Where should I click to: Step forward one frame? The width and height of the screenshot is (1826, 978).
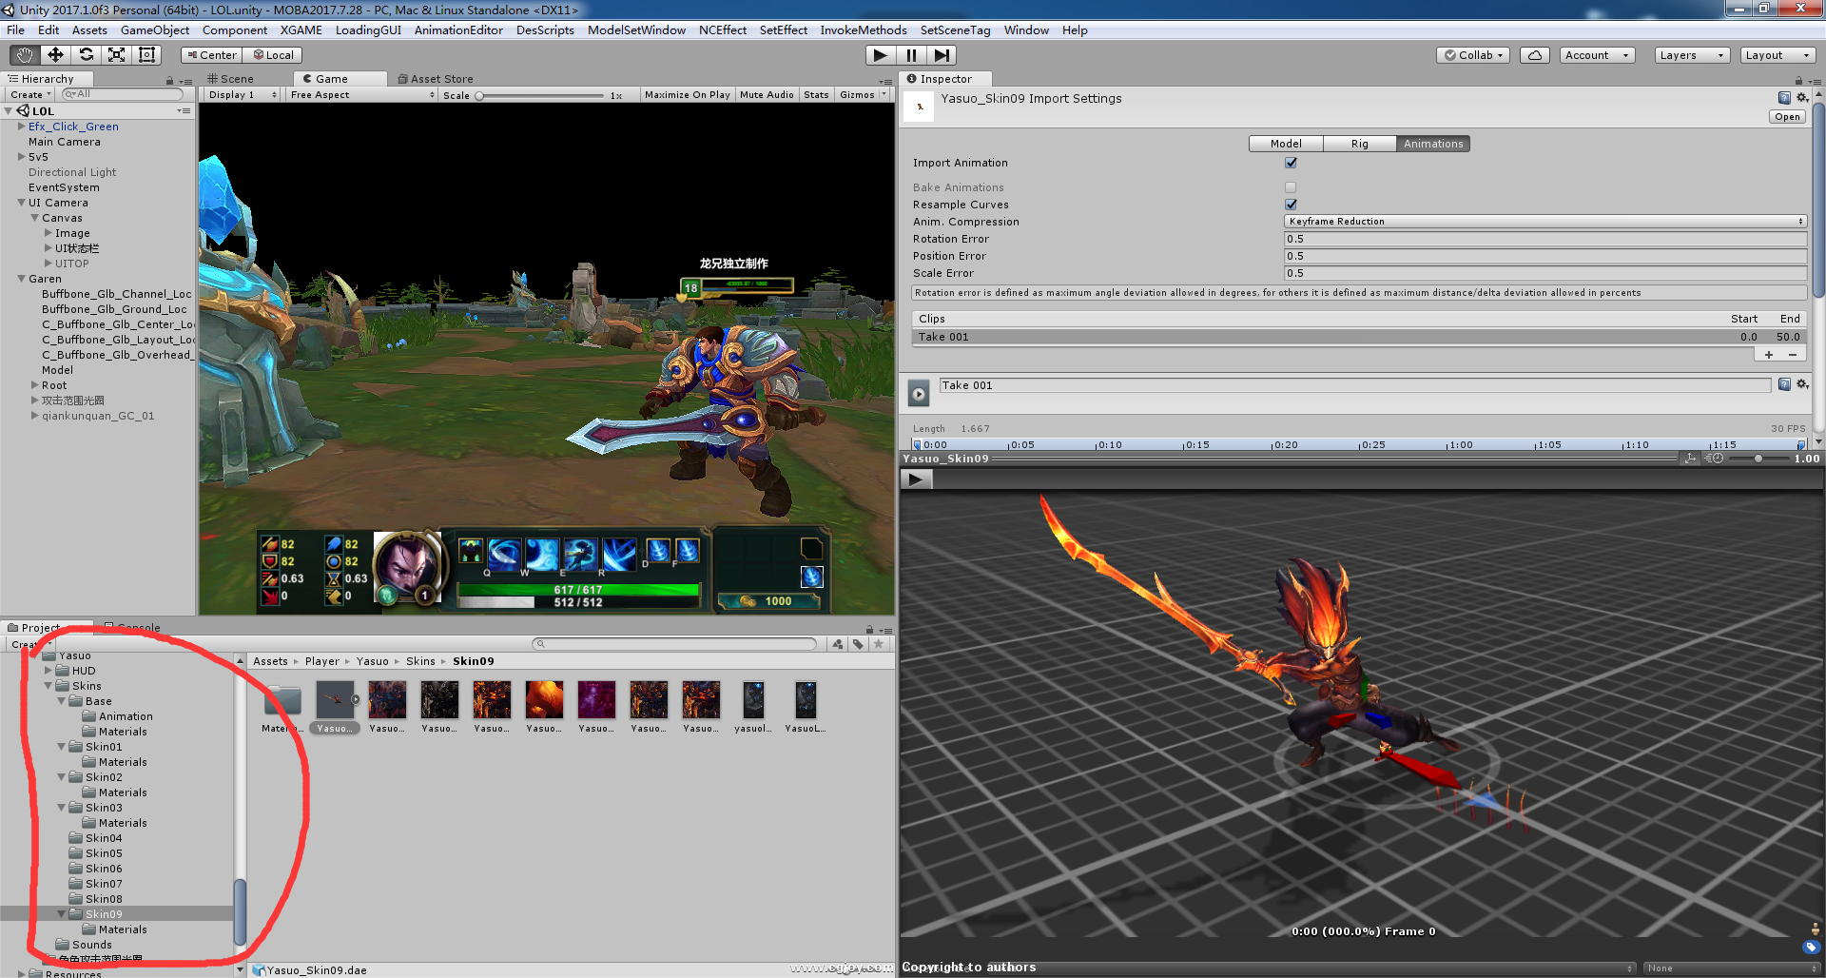coord(942,55)
